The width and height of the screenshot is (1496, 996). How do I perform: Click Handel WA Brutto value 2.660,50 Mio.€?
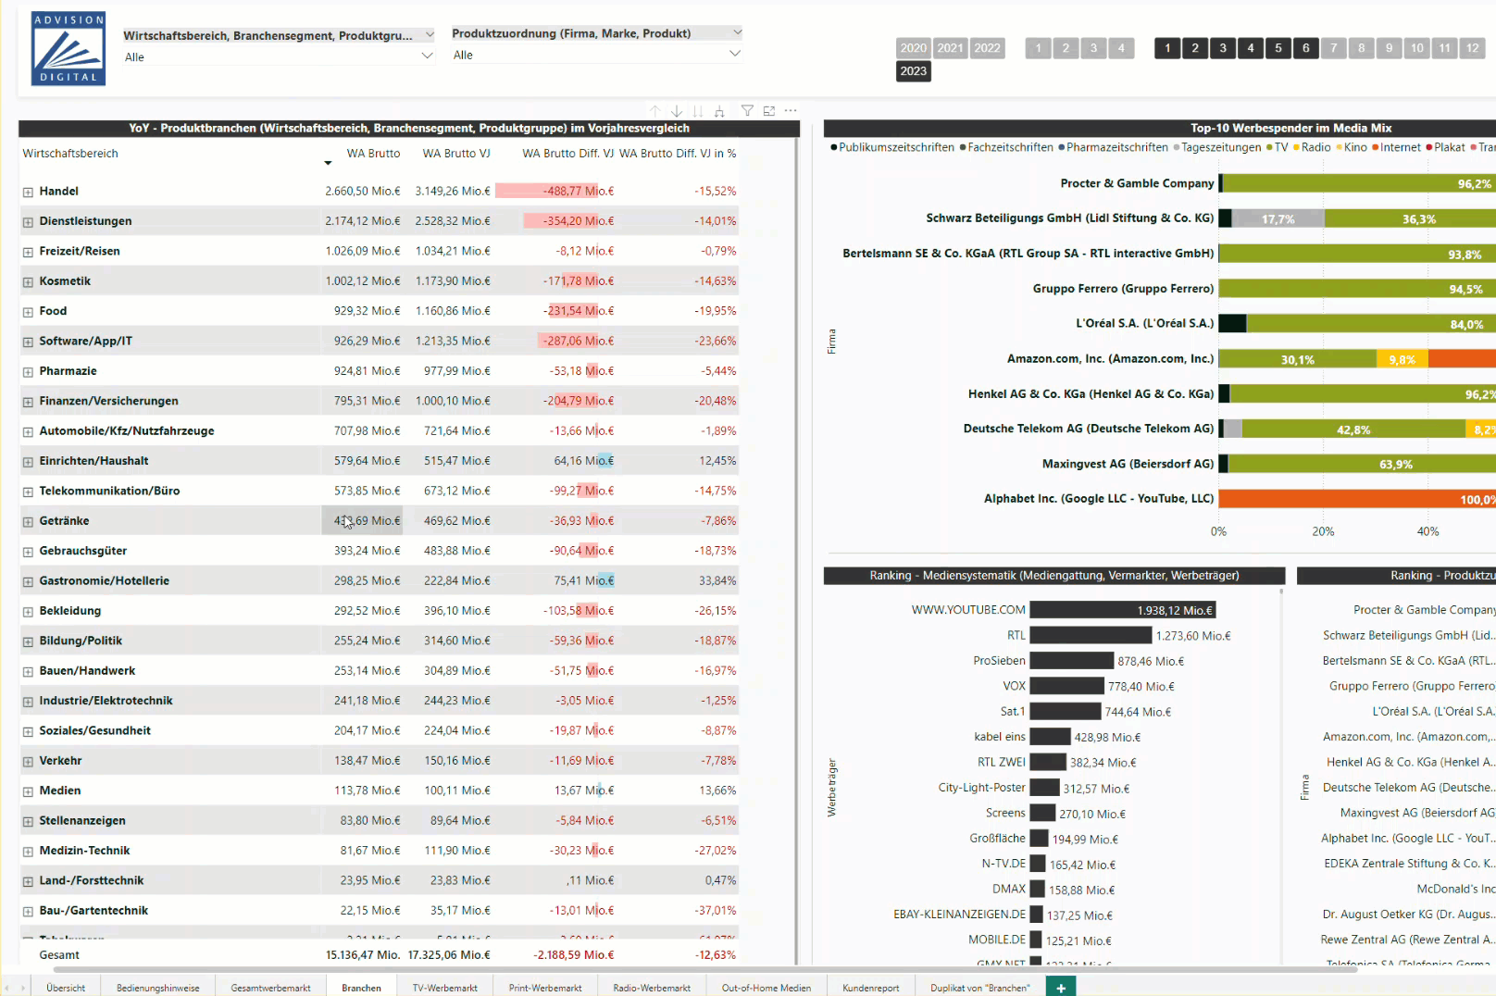click(363, 192)
